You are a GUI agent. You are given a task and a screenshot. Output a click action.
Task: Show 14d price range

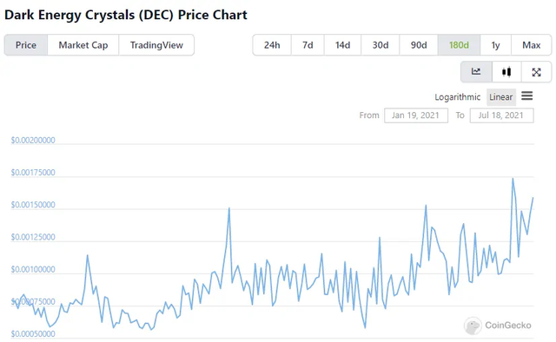342,45
